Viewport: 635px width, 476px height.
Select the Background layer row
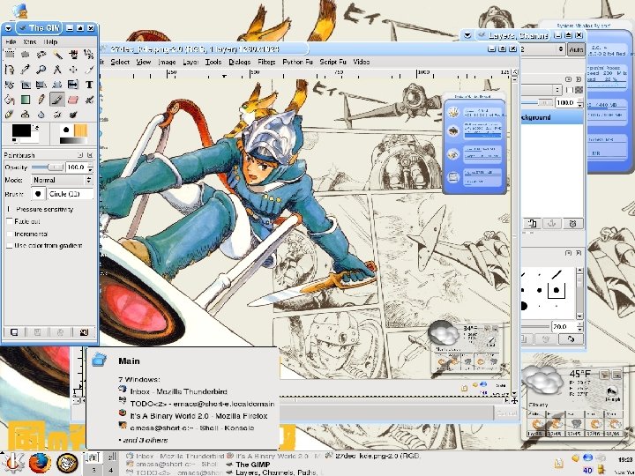click(551, 117)
